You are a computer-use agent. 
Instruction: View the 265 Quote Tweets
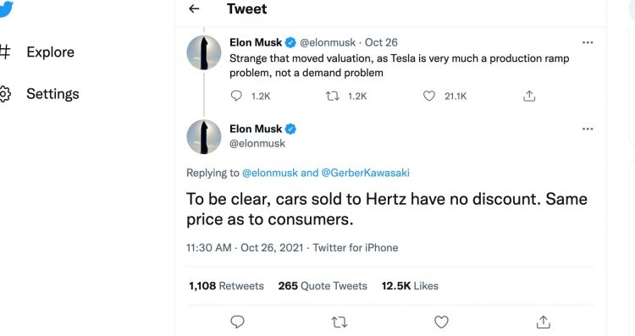pyautogui.click(x=323, y=286)
